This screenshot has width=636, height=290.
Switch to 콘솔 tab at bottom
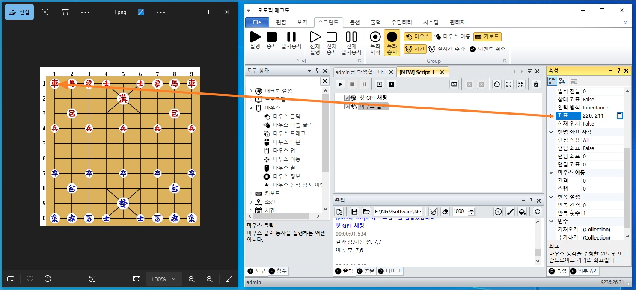click(x=366, y=271)
